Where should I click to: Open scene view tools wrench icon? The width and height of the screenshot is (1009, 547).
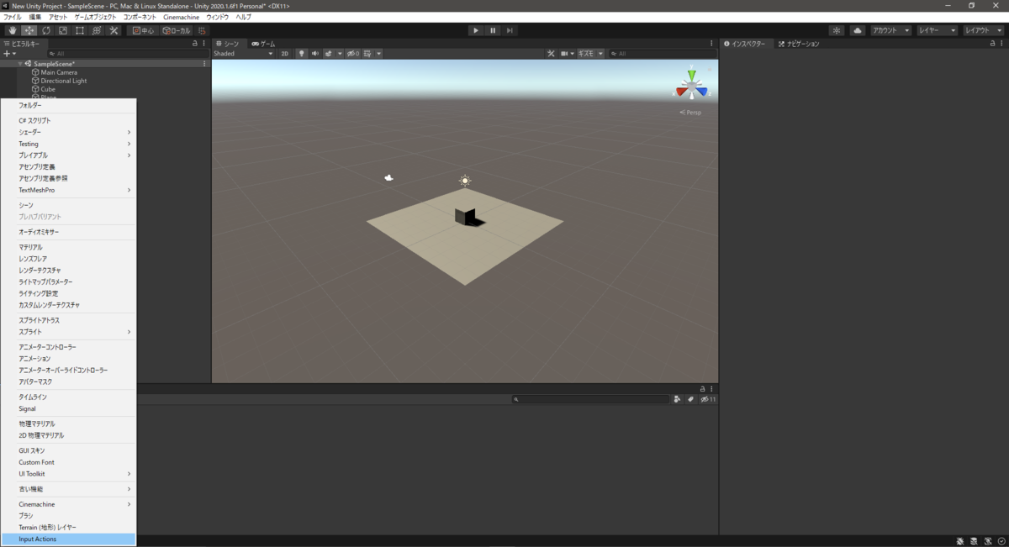click(552, 54)
